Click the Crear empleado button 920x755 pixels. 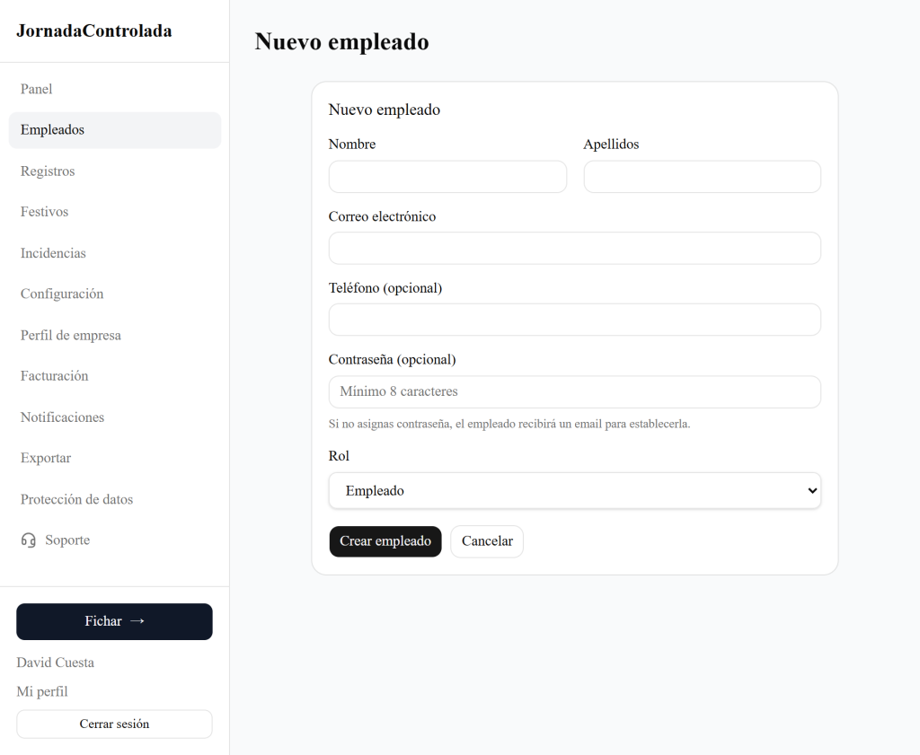[385, 541]
